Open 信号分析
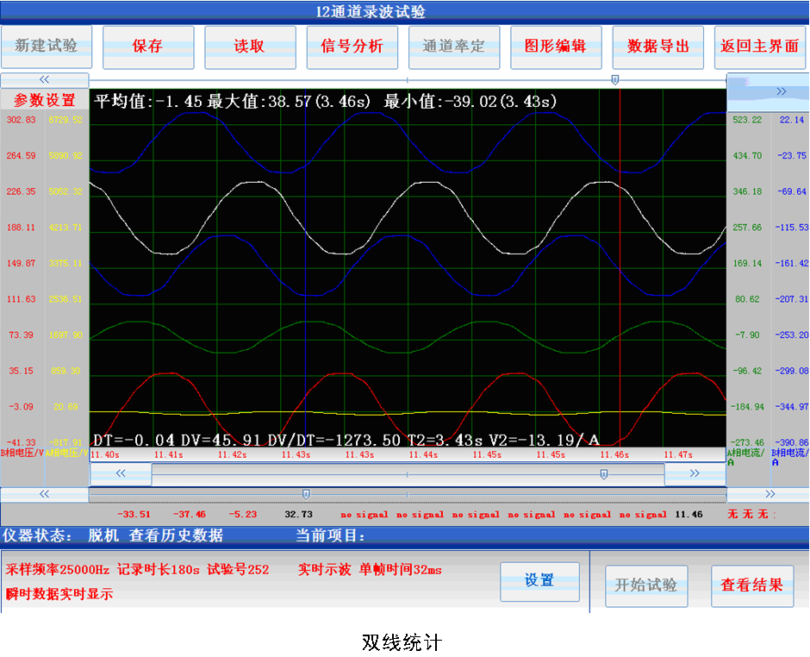The height and width of the screenshot is (657, 810). pyautogui.click(x=352, y=47)
